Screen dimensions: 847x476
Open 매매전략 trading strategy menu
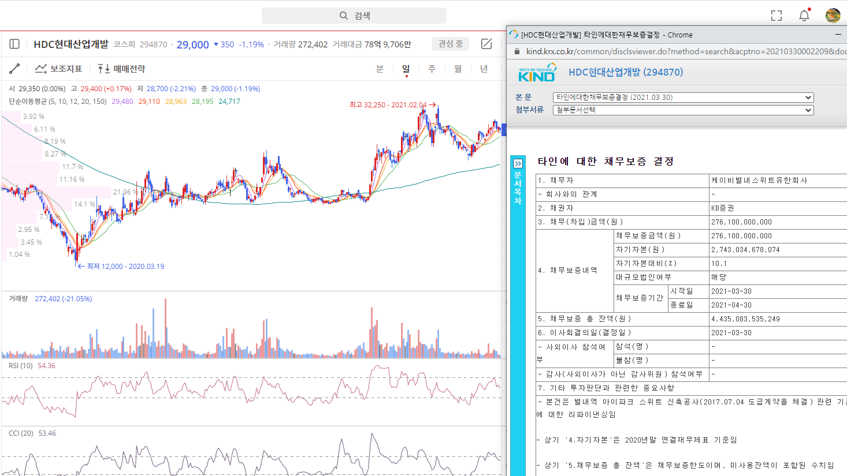(x=121, y=69)
